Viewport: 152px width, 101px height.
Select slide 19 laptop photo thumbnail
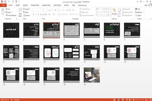pyautogui.click(x=92, y=75)
